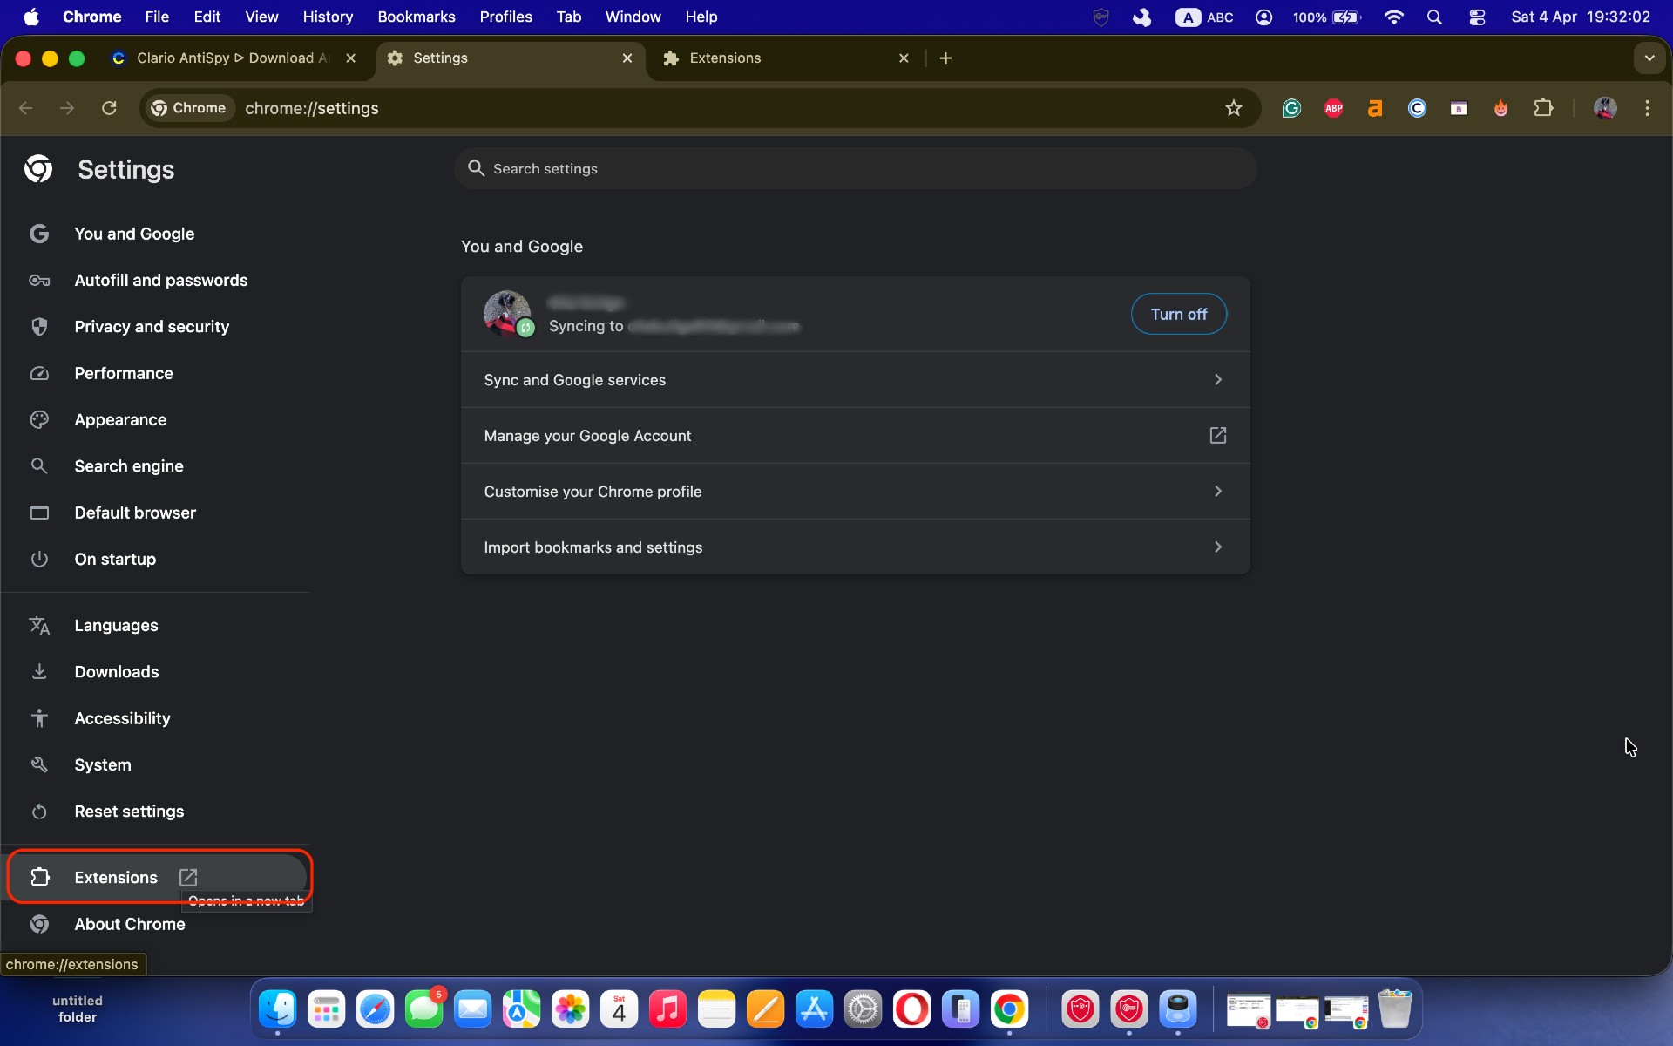Turn off sync for the account
This screenshot has height=1046, width=1673.
tap(1178, 314)
